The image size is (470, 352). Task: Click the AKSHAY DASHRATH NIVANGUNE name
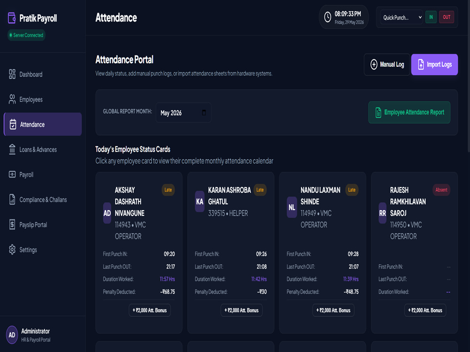130,201
